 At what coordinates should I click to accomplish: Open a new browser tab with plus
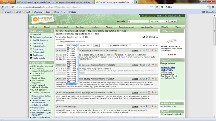pos(136,2)
